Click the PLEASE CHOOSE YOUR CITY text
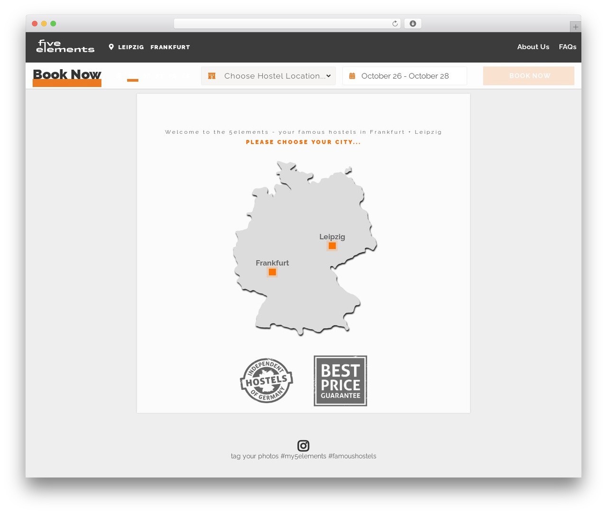This screenshot has width=607, height=514. click(303, 142)
